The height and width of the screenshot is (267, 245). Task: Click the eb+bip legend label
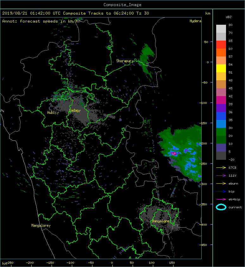(234, 199)
